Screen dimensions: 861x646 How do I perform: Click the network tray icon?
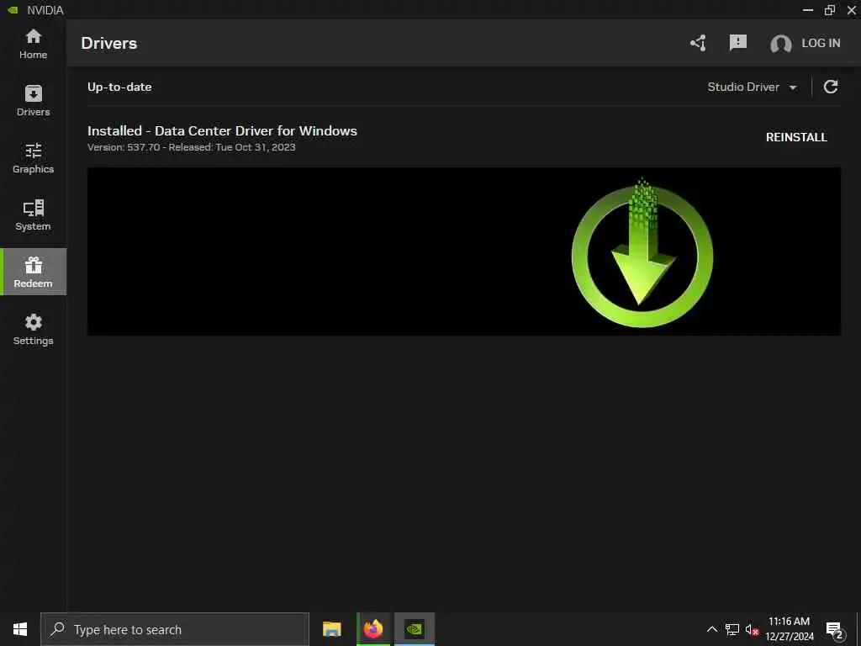click(x=732, y=629)
